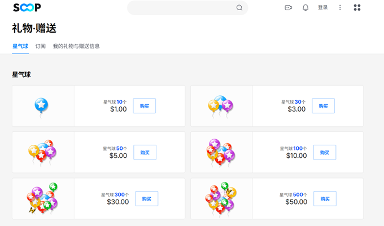Open the 我的礼物与赠送信息 tab
This screenshot has width=384, height=226.
click(76, 46)
